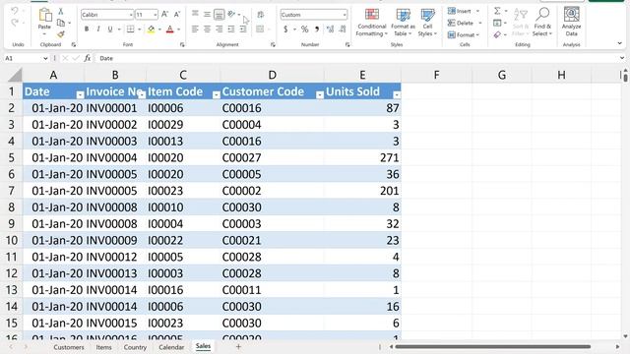Increase font size with larger A icon
630x354 pixels.
tap(164, 15)
